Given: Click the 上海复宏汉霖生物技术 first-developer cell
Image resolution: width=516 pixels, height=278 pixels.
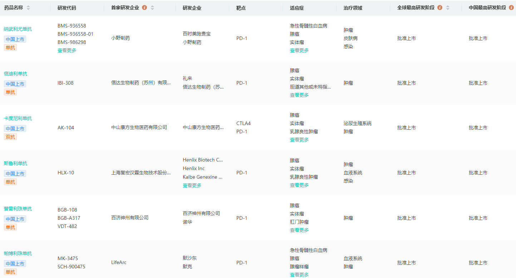Looking at the screenshot, I should [141, 173].
